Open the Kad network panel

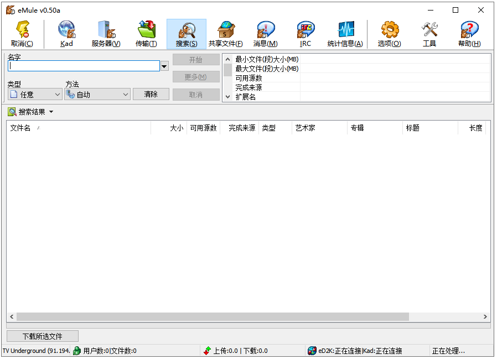66,34
